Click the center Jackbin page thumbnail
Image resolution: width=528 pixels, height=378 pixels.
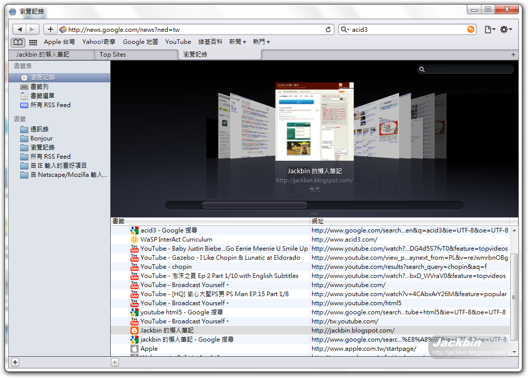[x=315, y=121]
